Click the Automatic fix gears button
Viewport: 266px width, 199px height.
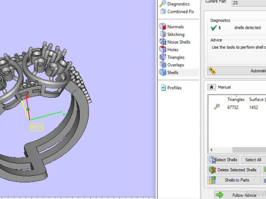237,71
